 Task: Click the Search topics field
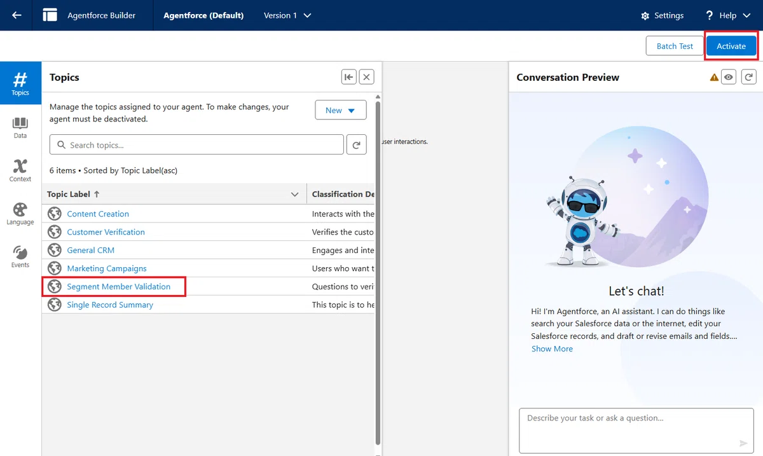click(x=196, y=145)
